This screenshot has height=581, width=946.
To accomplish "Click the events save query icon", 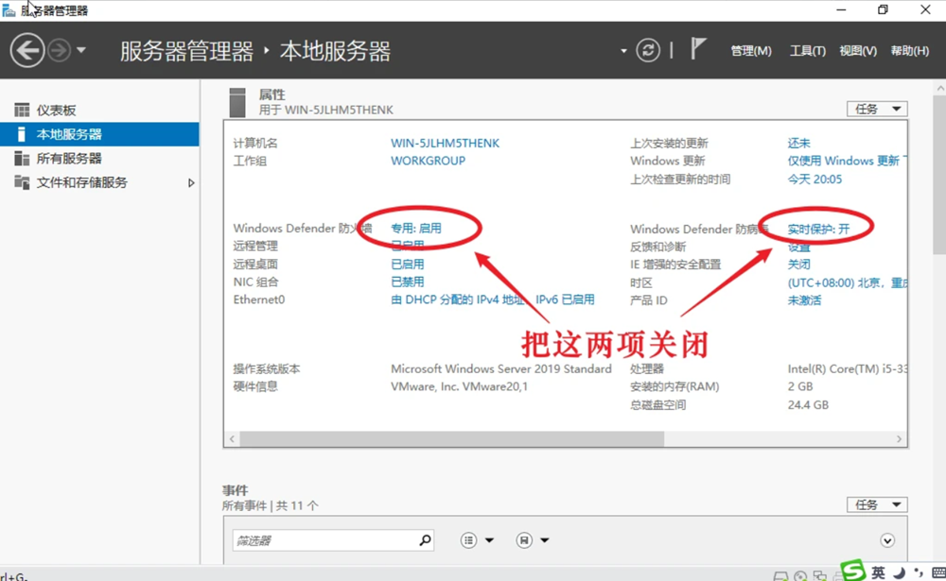I will [x=524, y=540].
